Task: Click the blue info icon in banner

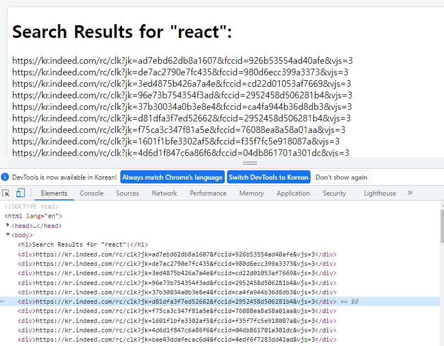Action: 5,177
